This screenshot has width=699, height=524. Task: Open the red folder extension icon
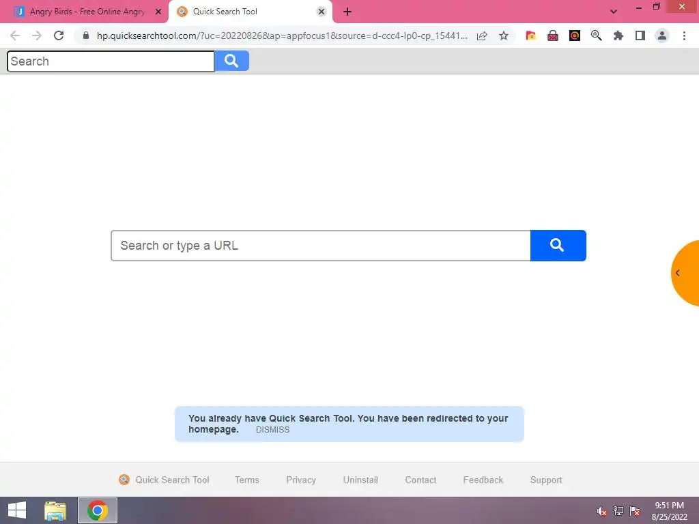tap(530, 35)
